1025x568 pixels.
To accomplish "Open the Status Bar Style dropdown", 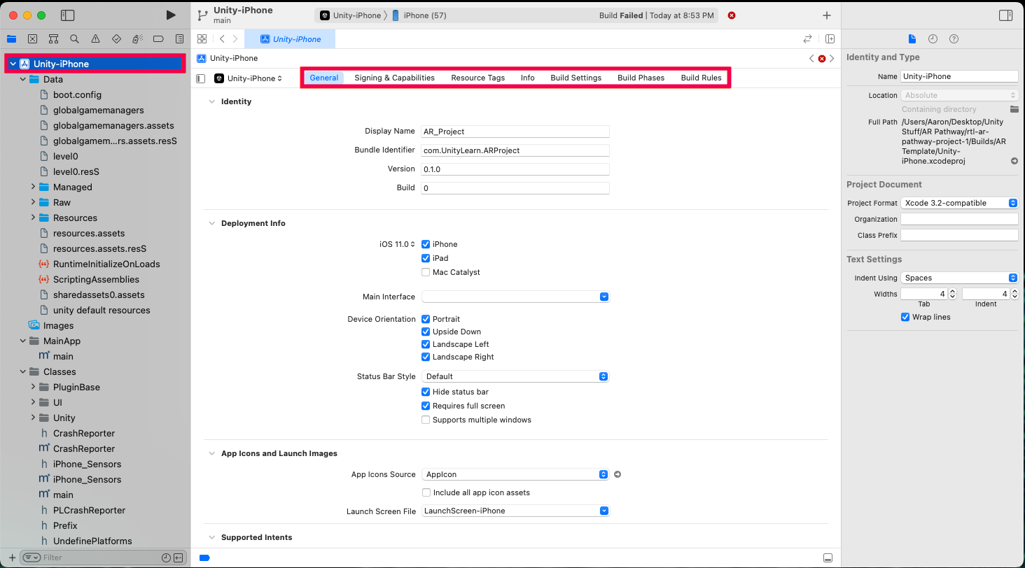I will point(515,376).
